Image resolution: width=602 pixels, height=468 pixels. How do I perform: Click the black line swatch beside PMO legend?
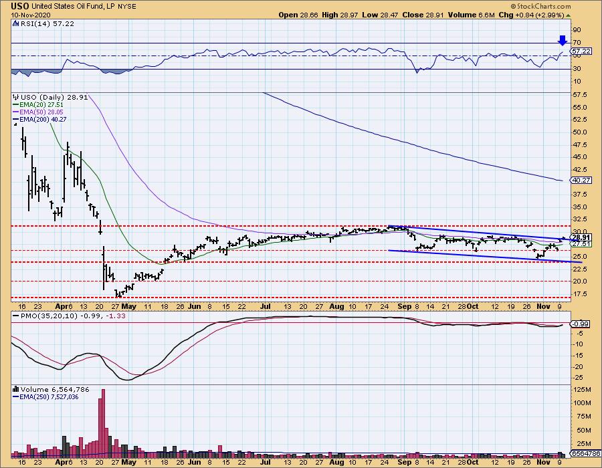click(x=16, y=316)
